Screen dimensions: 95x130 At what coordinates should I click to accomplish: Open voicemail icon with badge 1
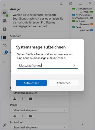coord(5,53)
